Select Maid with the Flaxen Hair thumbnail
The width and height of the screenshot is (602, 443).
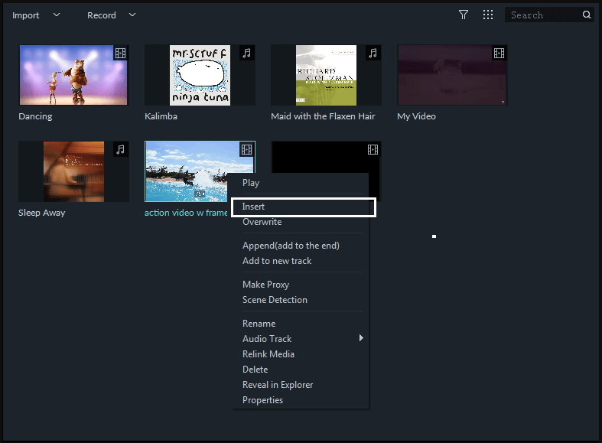point(326,75)
